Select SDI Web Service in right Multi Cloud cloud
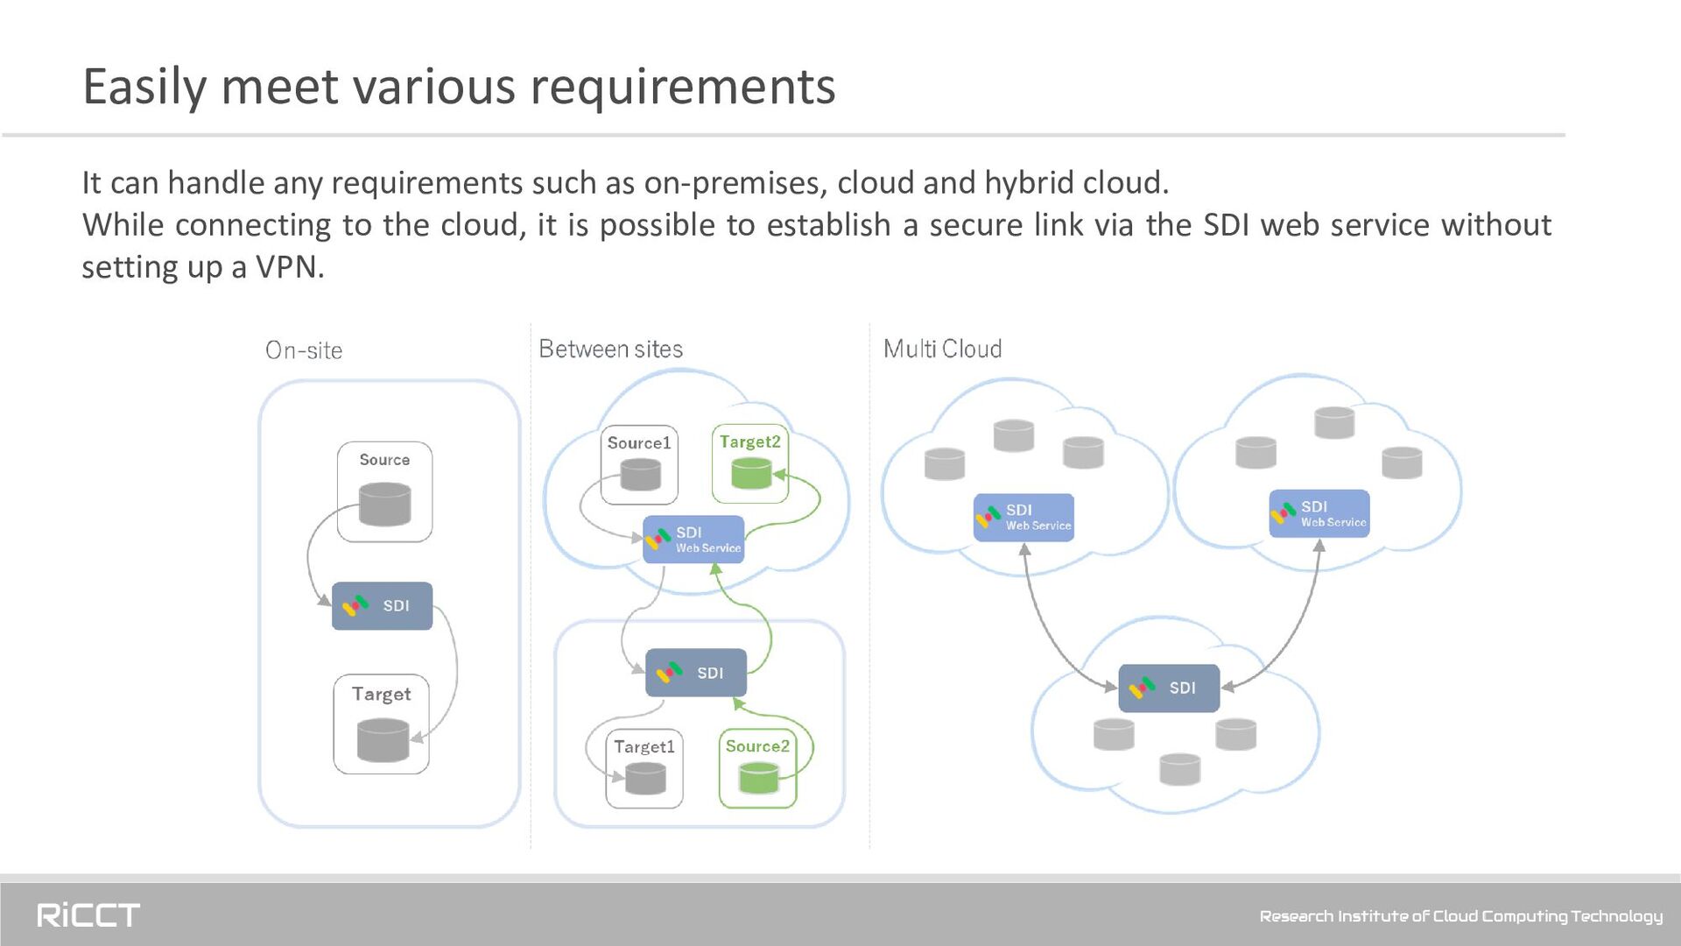 click(1319, 513)
